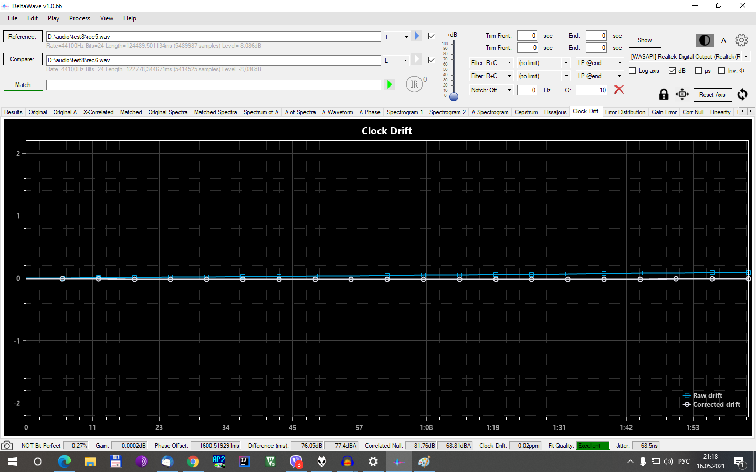Click the paint palette app in taskbar
The image size is (756, 472).
coord(424,462)
